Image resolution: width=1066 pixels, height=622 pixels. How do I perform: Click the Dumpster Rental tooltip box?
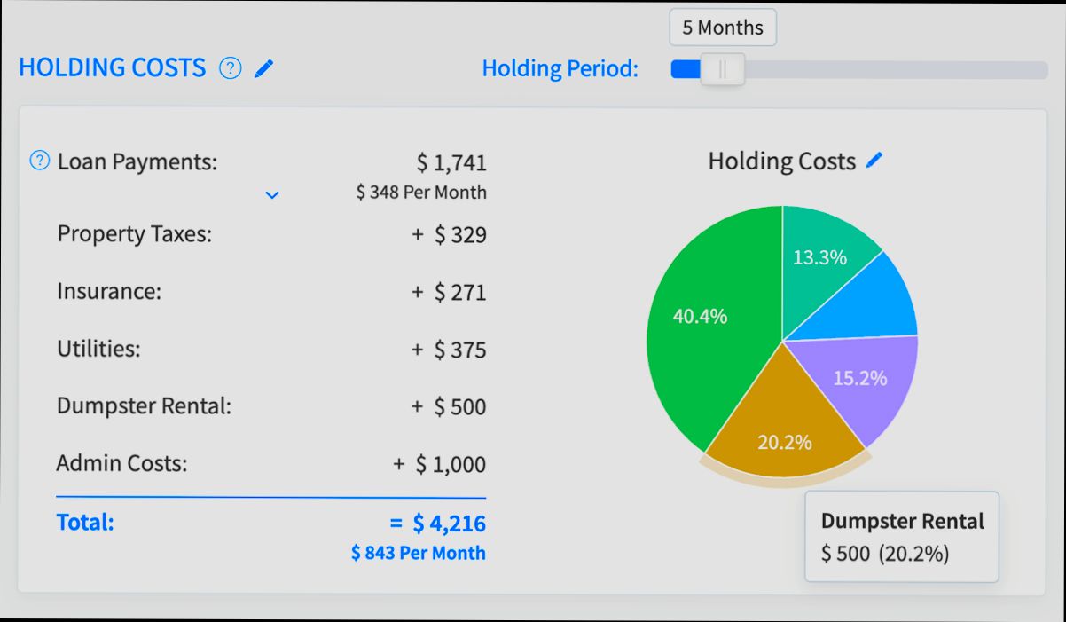coord(901,536)
